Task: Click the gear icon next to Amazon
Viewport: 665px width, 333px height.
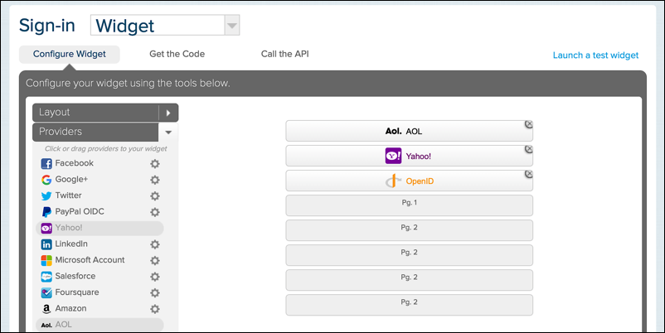Action: click(x=154, y=309)
